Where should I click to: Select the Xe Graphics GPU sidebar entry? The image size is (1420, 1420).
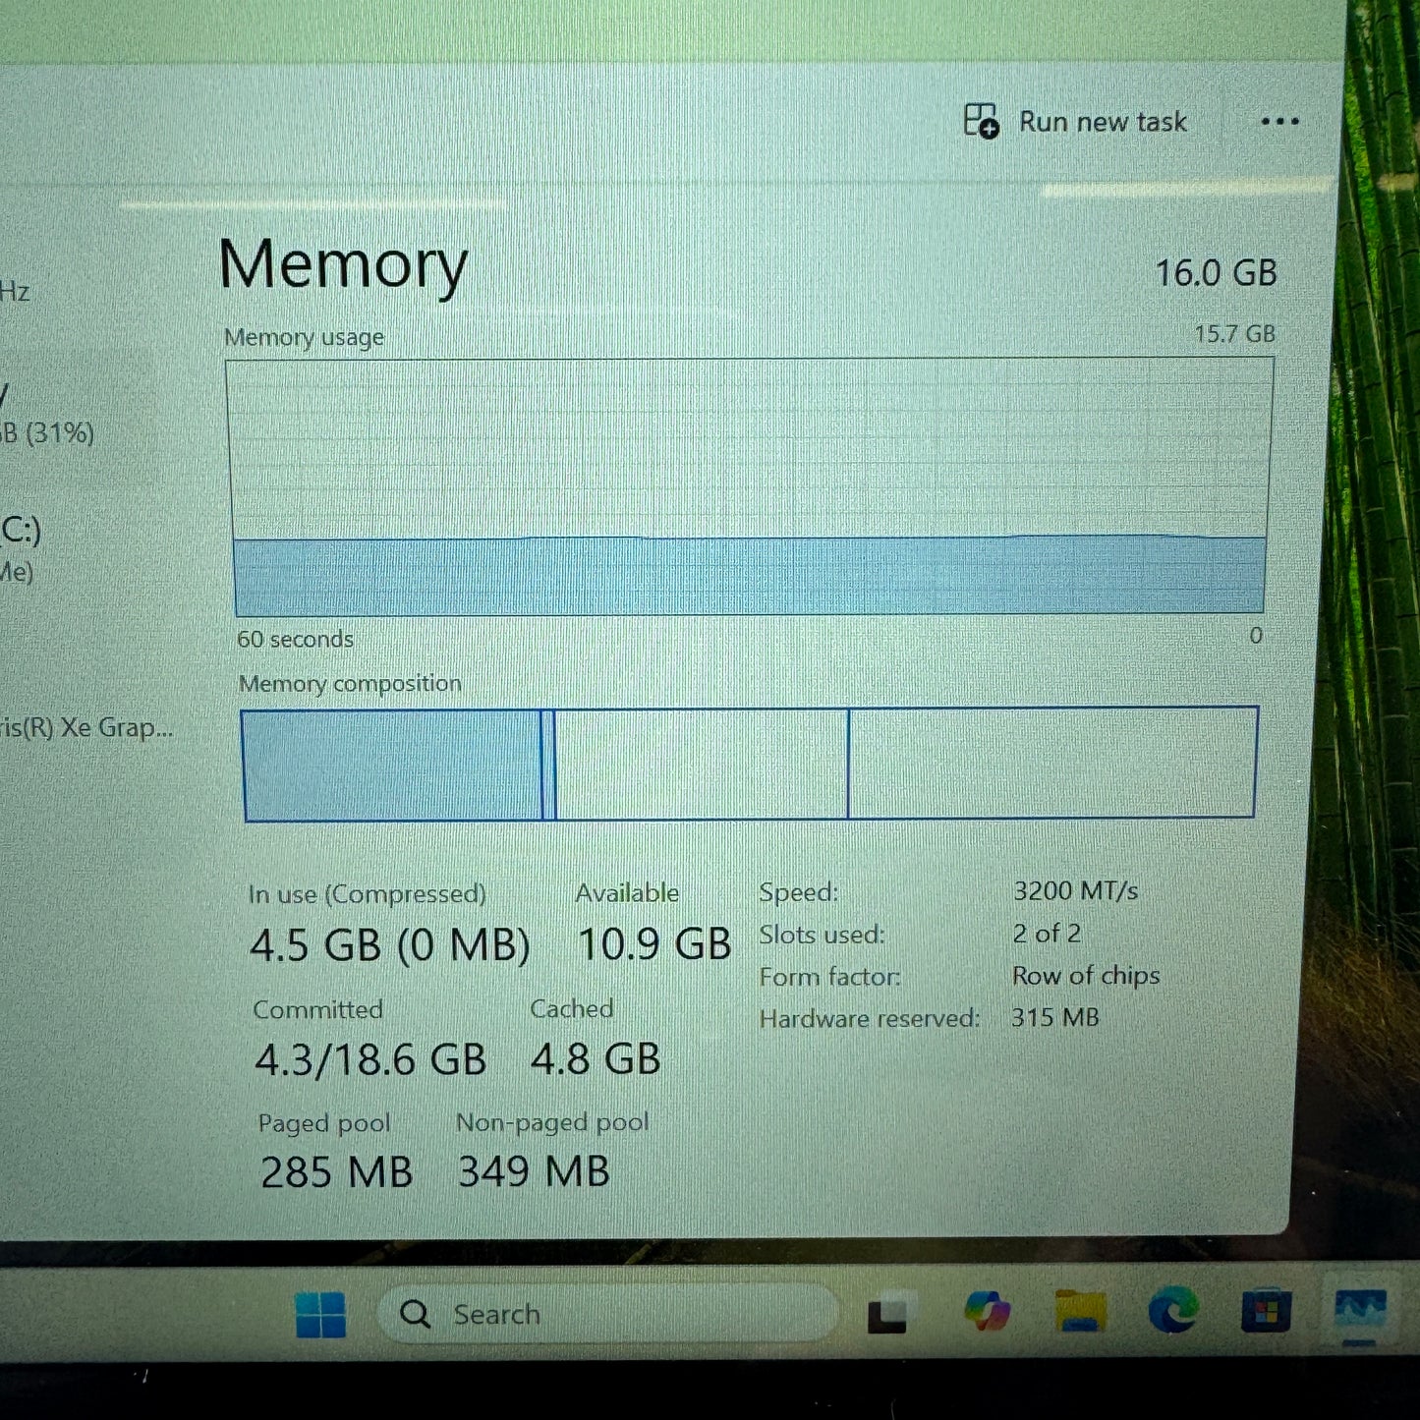(86, 728)
